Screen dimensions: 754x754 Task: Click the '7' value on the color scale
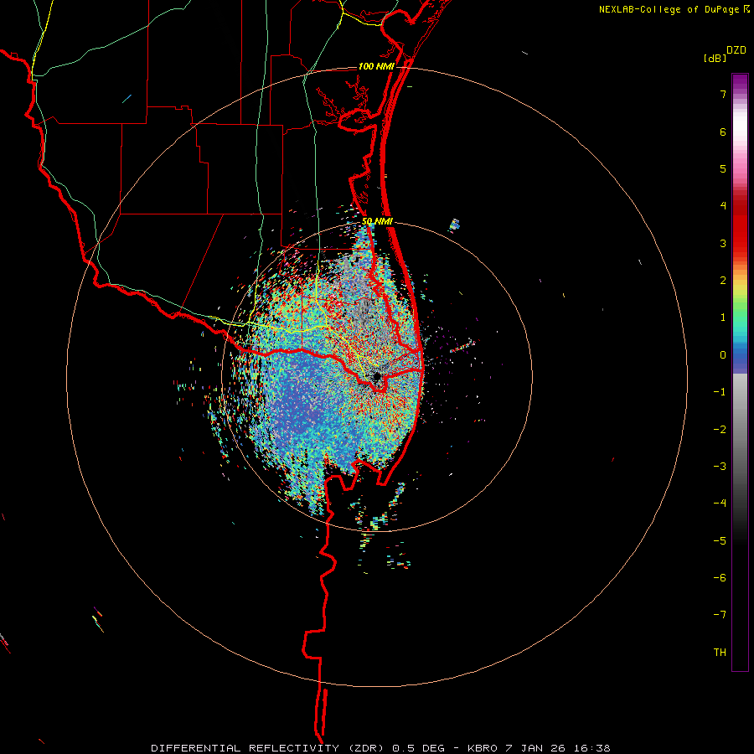pos(723,94)
